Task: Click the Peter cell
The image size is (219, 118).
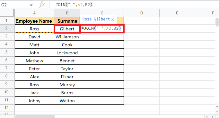Action: pos(34,69)
